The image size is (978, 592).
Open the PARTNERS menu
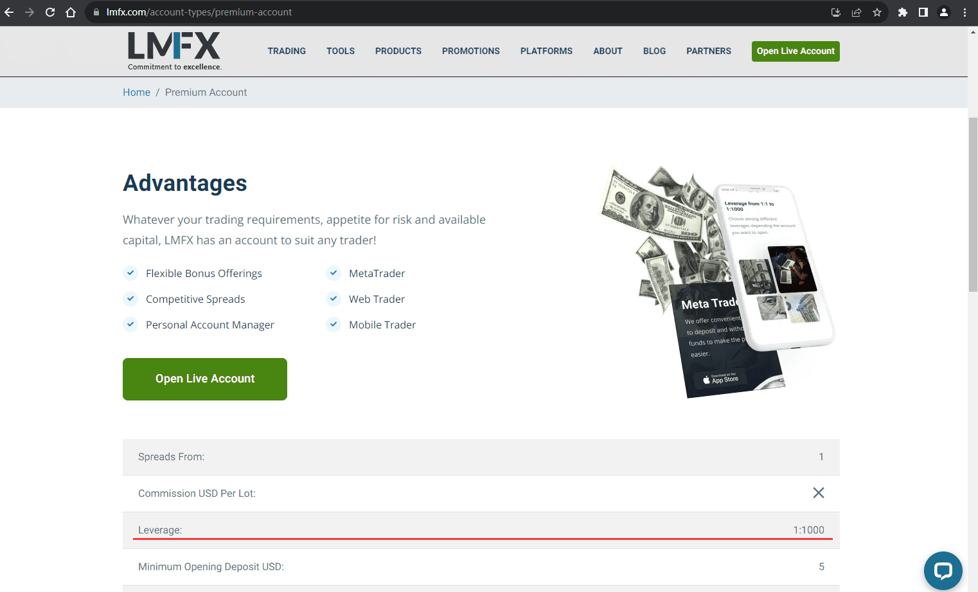pos(709,51)
